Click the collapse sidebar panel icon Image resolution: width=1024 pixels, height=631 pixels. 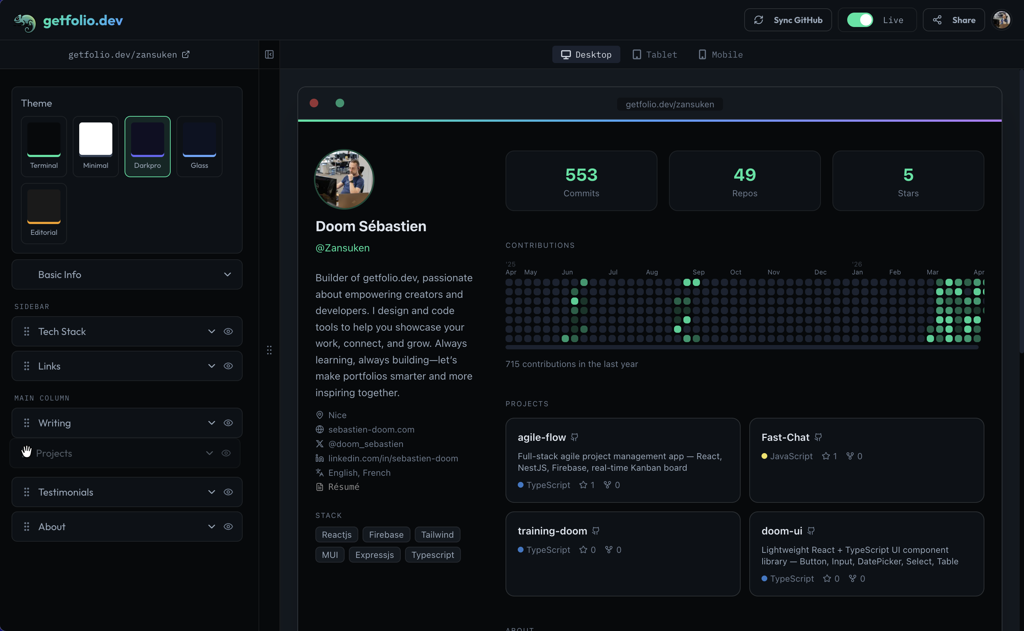point(269,54)
